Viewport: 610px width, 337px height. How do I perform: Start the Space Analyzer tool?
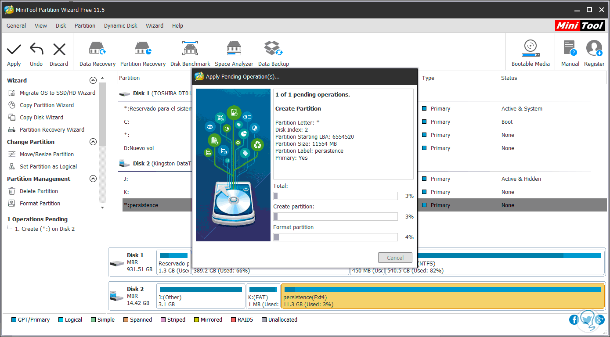[234, 48]
